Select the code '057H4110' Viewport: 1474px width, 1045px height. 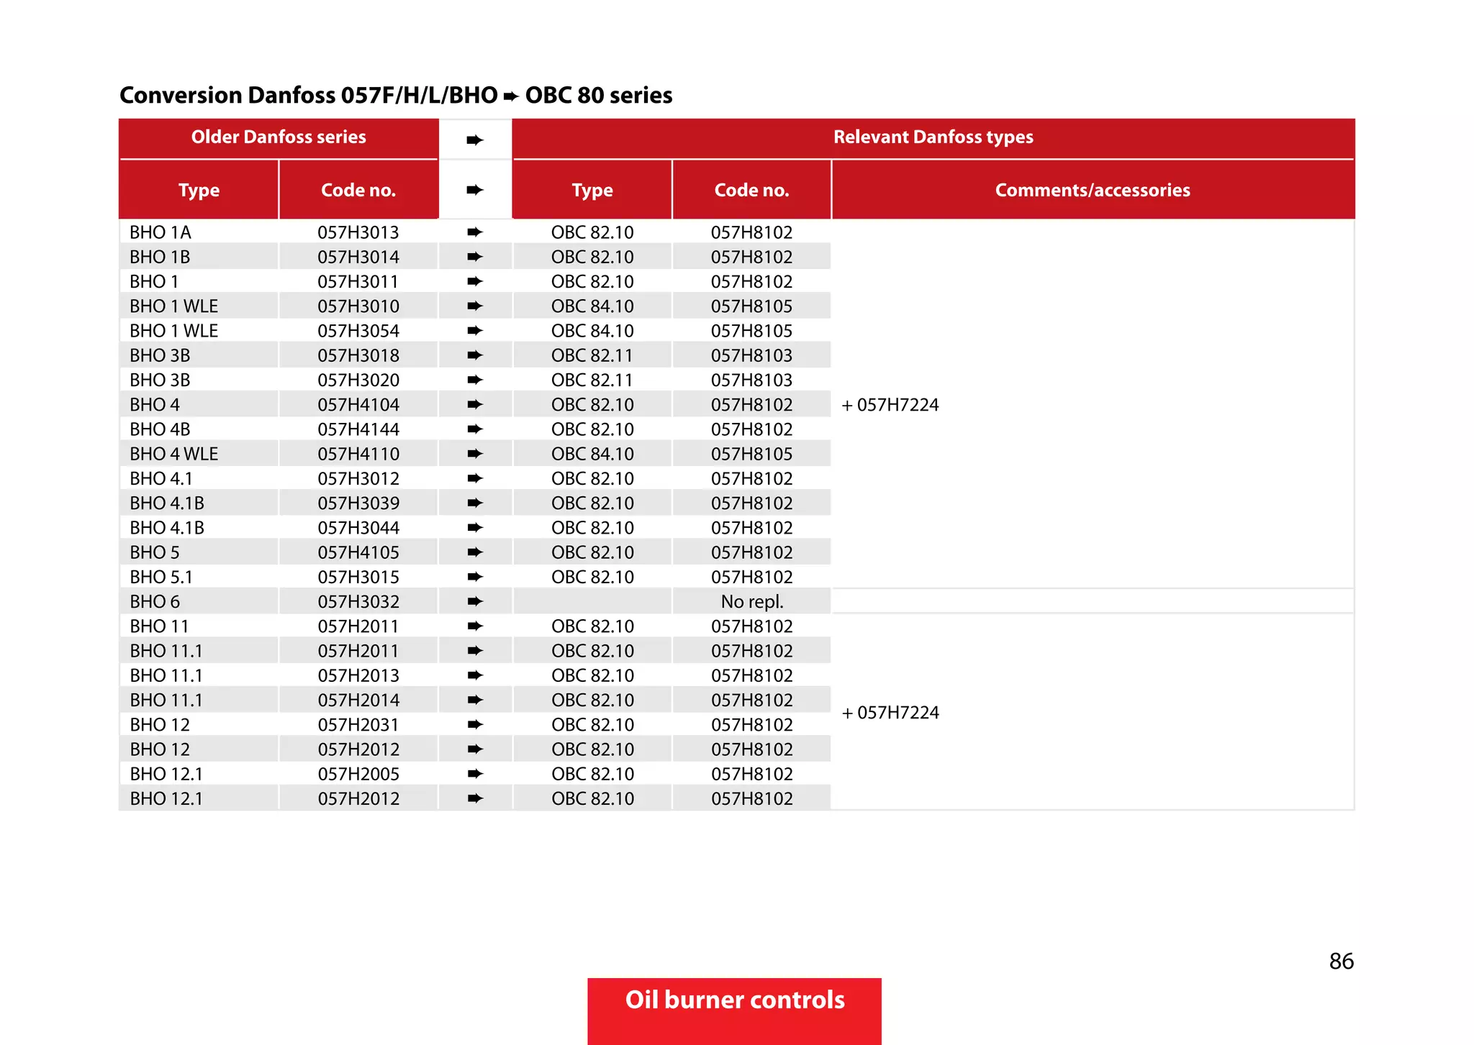click(358, 454)
